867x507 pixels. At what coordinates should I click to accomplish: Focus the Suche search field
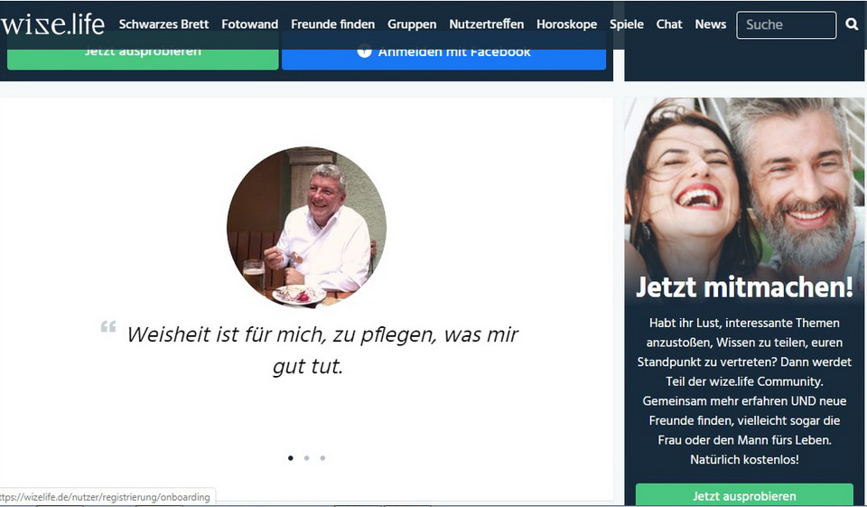pyautogui.click(x=786, y=25)
